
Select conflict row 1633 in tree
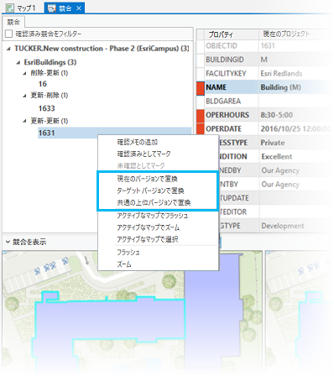47,108
